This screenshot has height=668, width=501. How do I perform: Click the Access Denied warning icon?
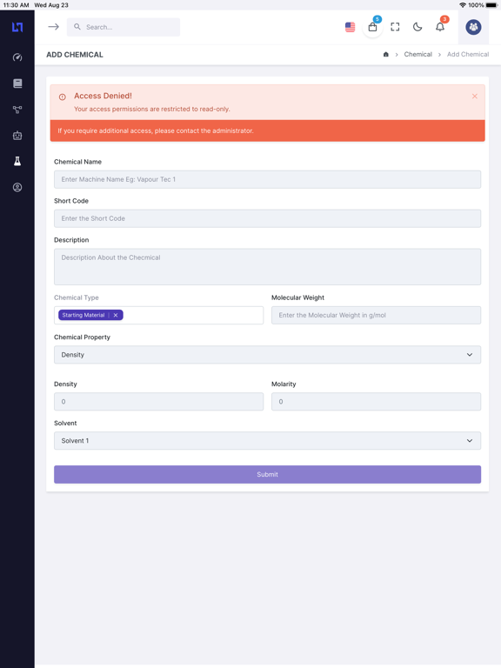coord(63,97)
